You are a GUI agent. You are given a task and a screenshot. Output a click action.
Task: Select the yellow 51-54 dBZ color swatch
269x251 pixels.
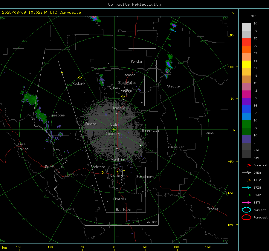tap(246, 64)
